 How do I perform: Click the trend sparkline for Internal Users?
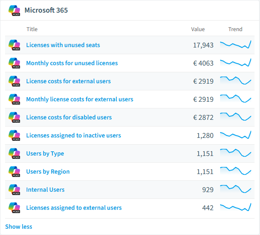pos(236,189)
